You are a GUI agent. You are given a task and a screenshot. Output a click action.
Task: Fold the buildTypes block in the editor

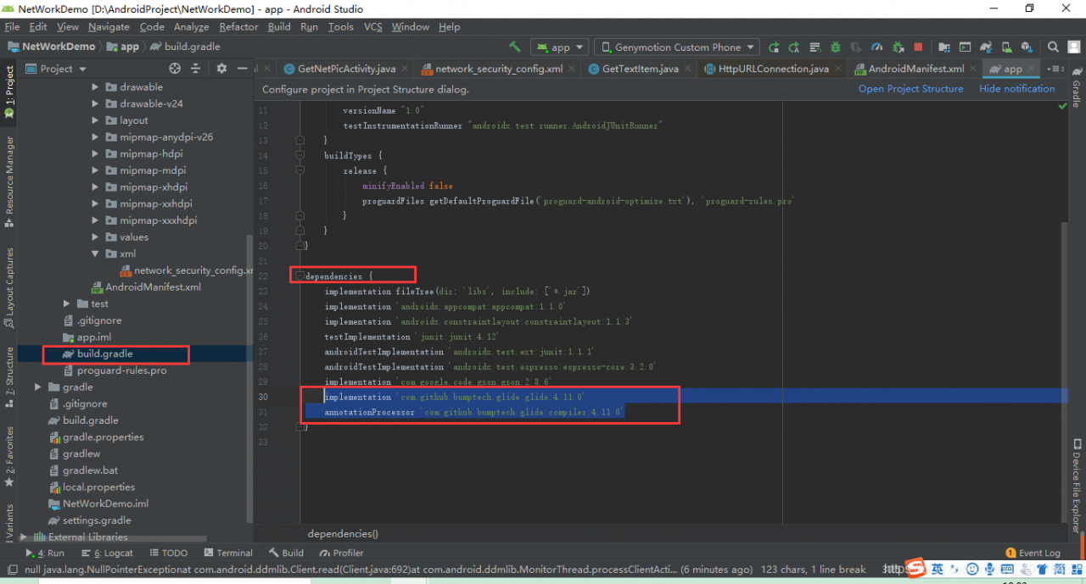[299, 155]
